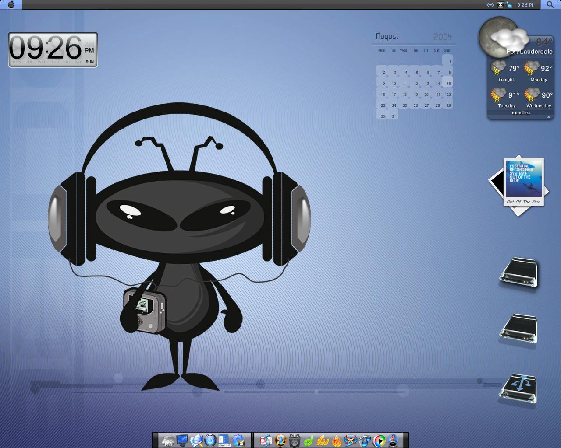The image size is (561, 448).
Task: Open the magnifier folder search dock icon
Action: pyautogui.click(x=196, y=440)
